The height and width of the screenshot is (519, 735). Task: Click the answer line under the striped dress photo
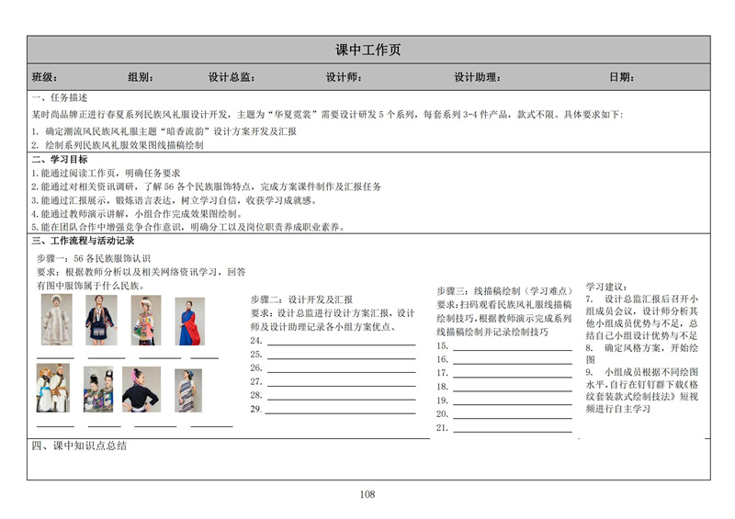coord(211,426)
